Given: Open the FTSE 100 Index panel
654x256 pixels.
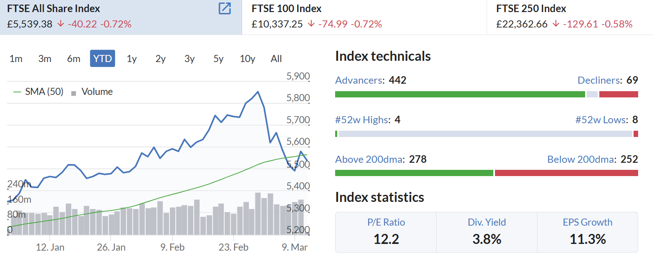Looking at the screenshot, I should click(364, 17).
